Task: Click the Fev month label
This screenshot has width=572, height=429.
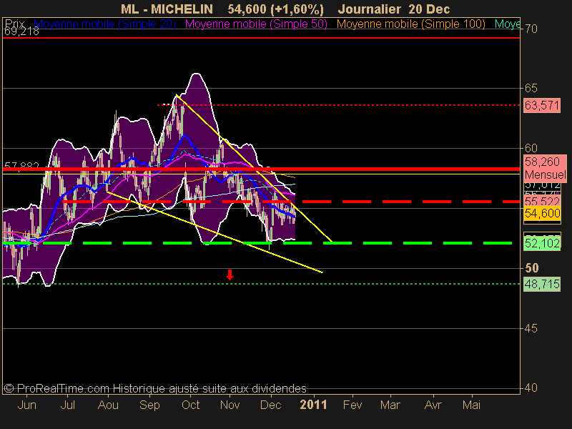Action: click(352, 405)
